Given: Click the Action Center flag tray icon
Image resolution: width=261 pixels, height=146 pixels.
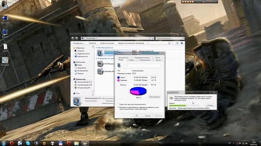Looking at the screenshot, I should [x=240, y=143].
